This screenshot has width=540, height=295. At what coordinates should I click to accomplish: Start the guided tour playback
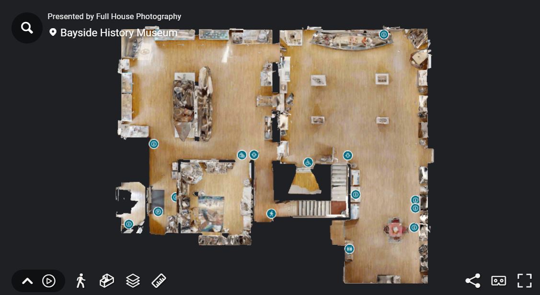click(x=49, y=281)
